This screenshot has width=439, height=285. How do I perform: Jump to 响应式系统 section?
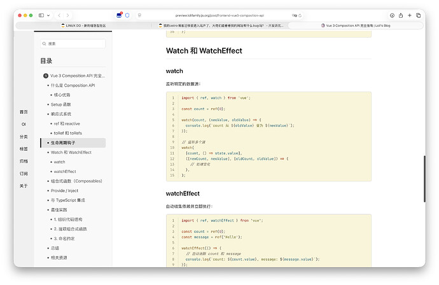60,114
